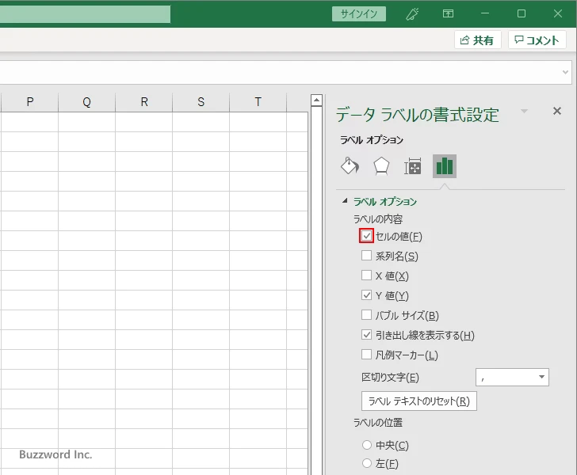Collapse the ラベル オプション section

pos(345,201)
